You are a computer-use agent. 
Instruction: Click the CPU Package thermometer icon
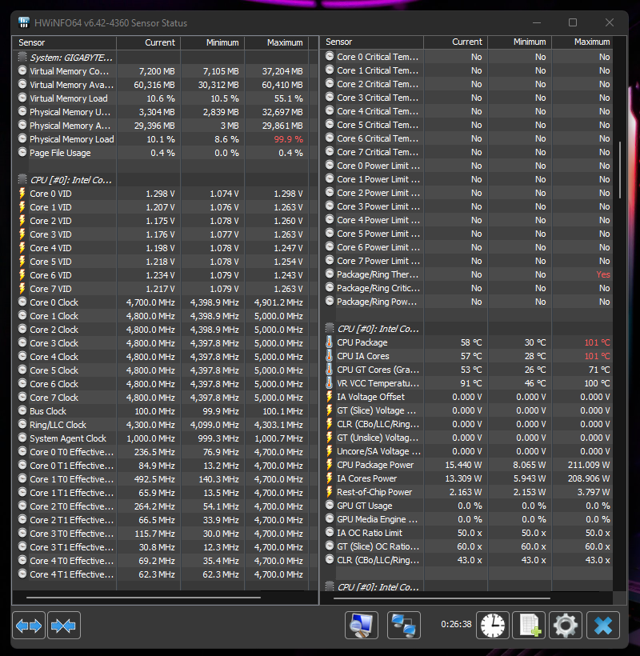[x=330, y=342]
